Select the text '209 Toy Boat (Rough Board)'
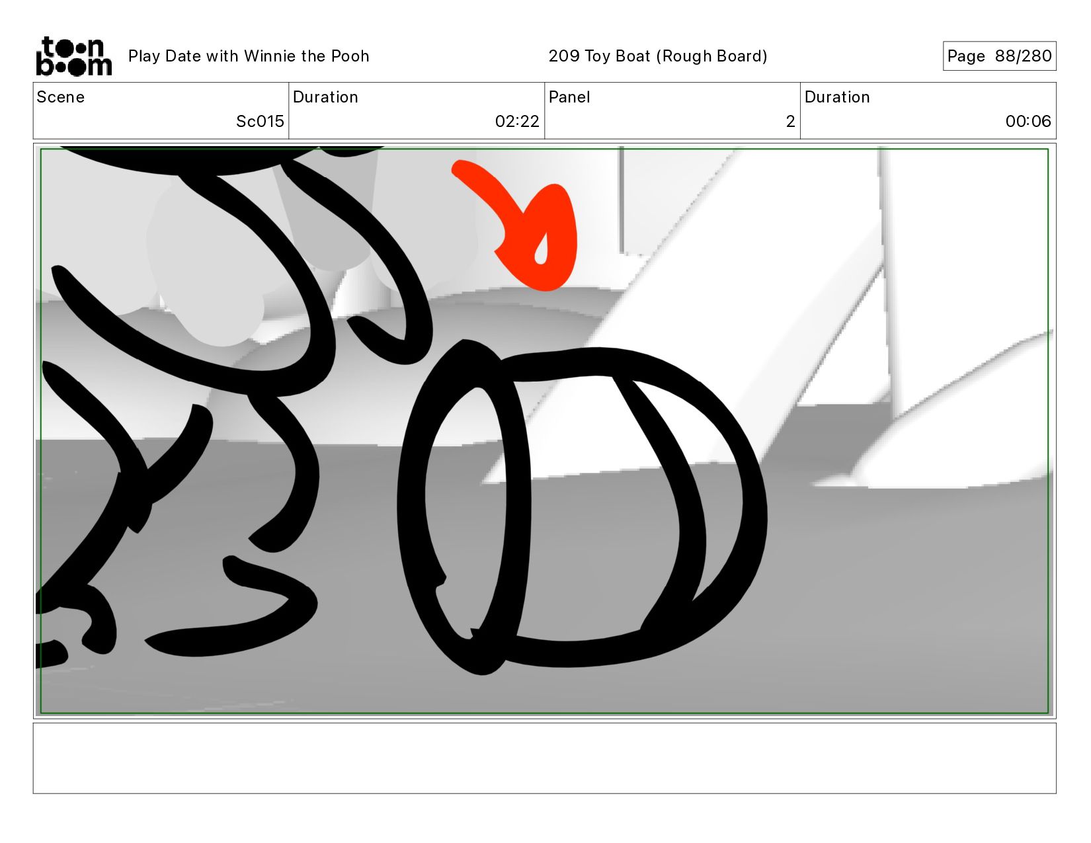This screenshot has height=843, width=1091. tap(658, 56)
